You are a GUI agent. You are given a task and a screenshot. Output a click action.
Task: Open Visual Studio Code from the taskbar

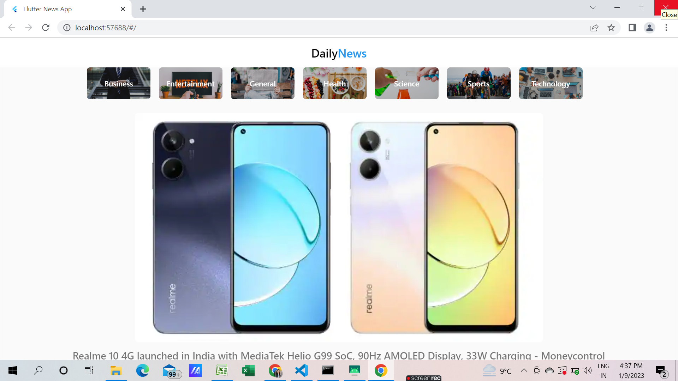pos(301,370)
